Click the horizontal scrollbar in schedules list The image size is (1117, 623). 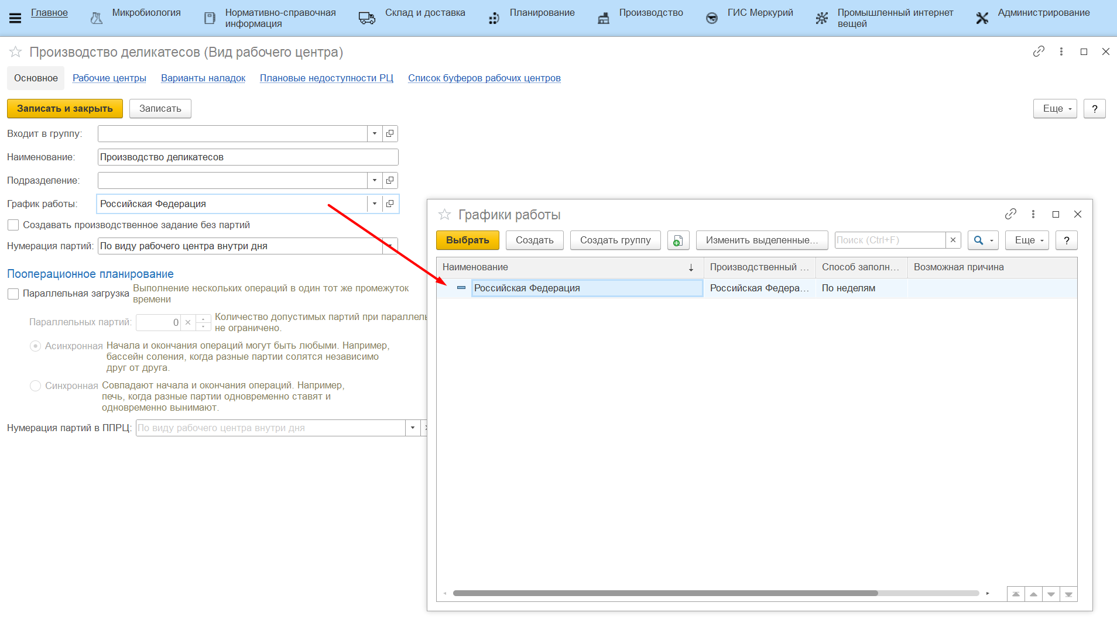tap(665, 593)
